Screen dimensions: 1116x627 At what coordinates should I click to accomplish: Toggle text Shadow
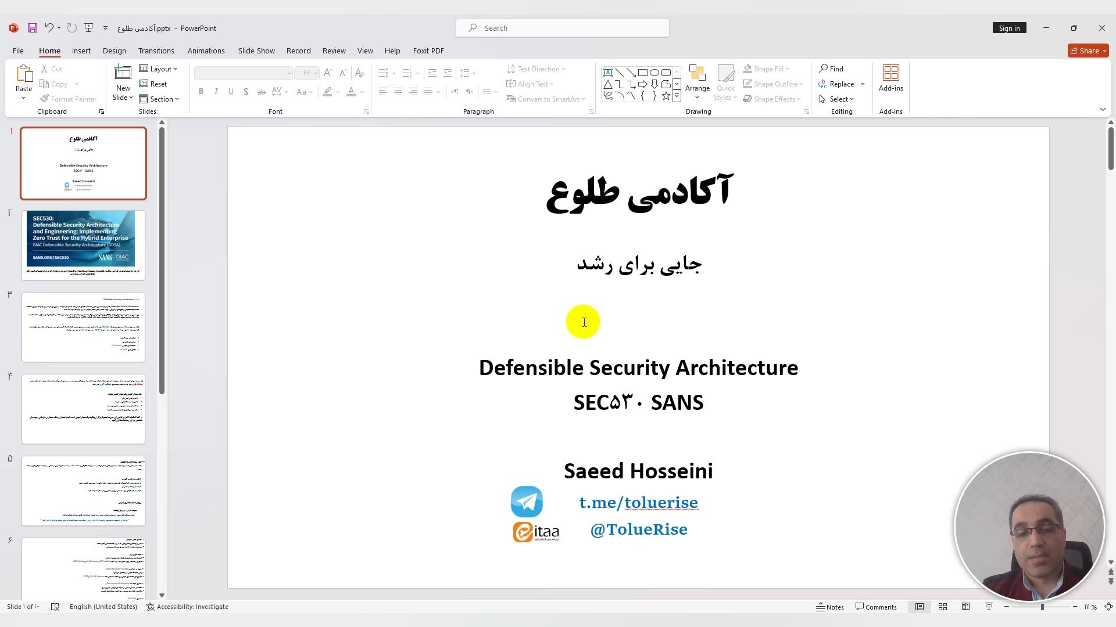point(246,92)
